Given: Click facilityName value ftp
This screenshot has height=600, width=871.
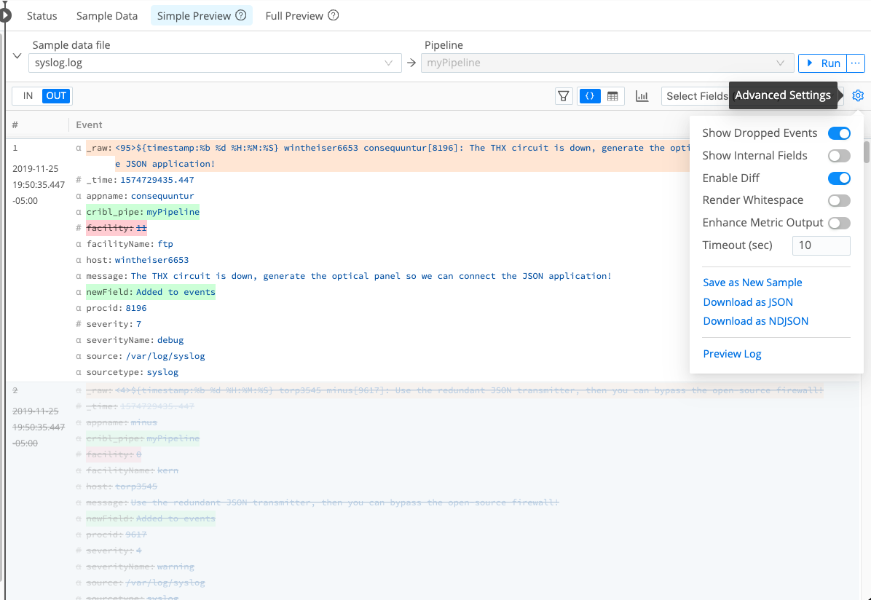Looking at the screenshot, I should coord(165,244).
